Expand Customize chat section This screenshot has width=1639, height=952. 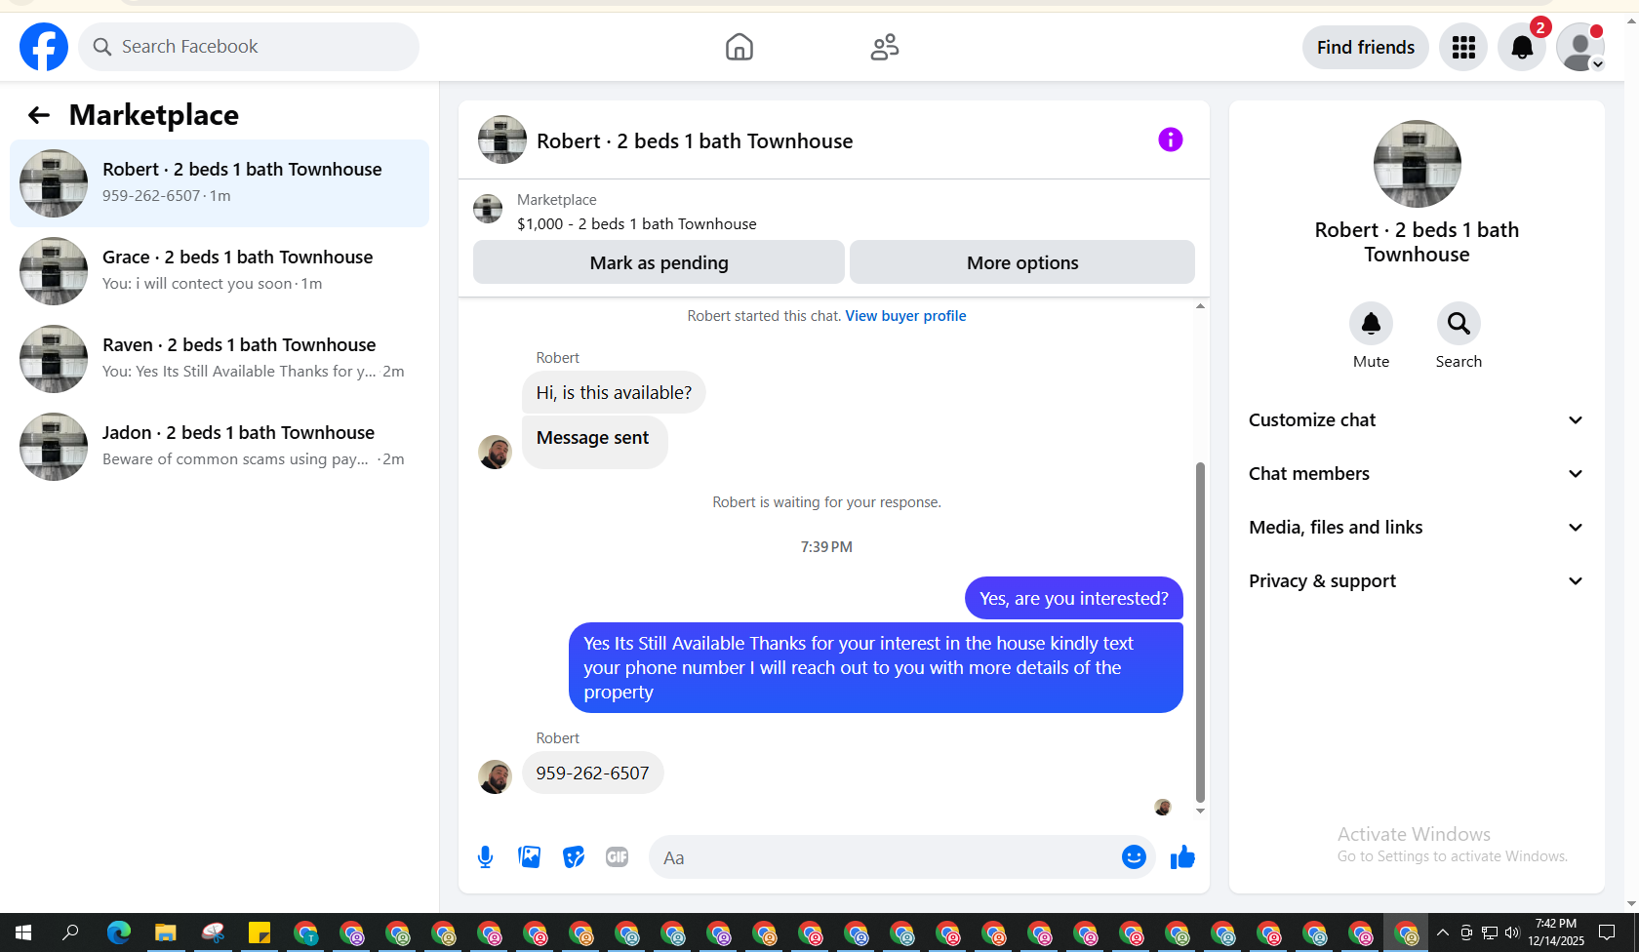pos(1417,420)
